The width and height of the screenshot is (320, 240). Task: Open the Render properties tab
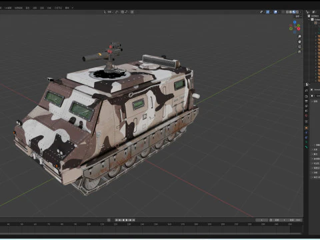click(x=306, y=97)
